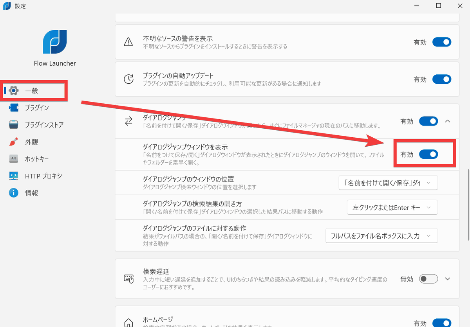Open ダイアログジャンプのウィンドウの位置 dropdown
The height and width of the screenshot is (327, 470).
(388, 183)
